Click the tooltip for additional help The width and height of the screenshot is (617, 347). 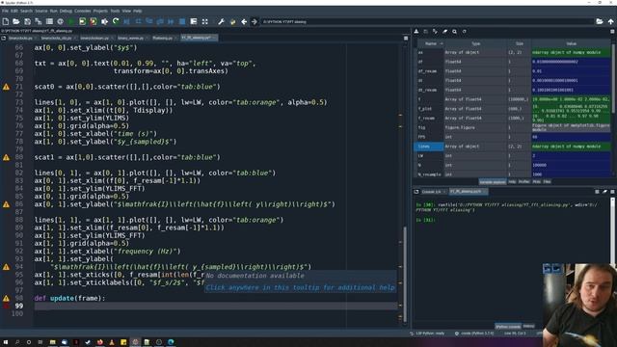[x=300, y=287]
